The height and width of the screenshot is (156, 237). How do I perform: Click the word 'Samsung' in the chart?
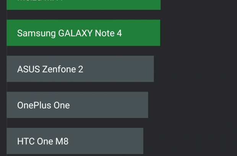[x=36, y=33]
